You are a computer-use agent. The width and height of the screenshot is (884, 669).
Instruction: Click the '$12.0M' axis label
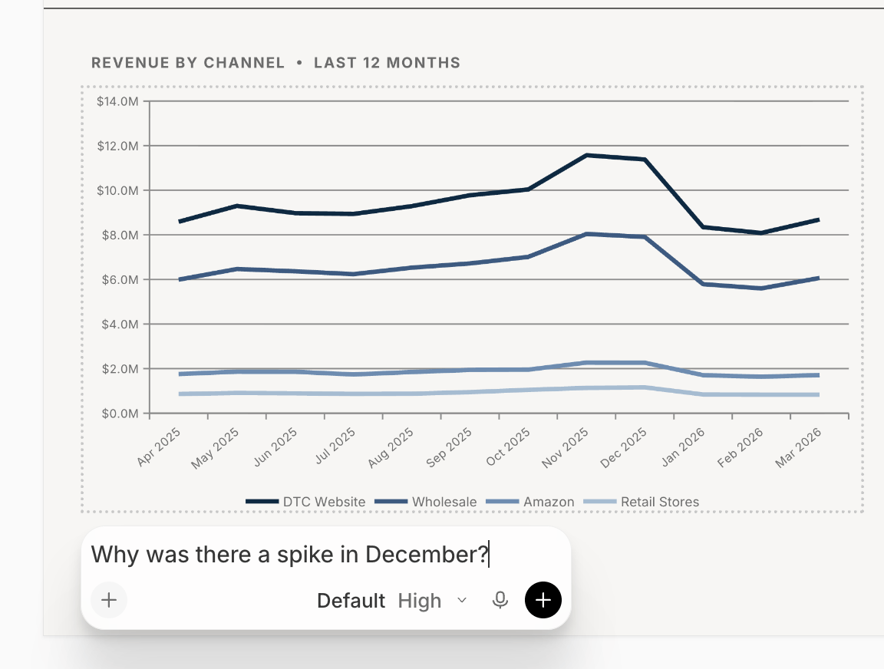(117, 146)
